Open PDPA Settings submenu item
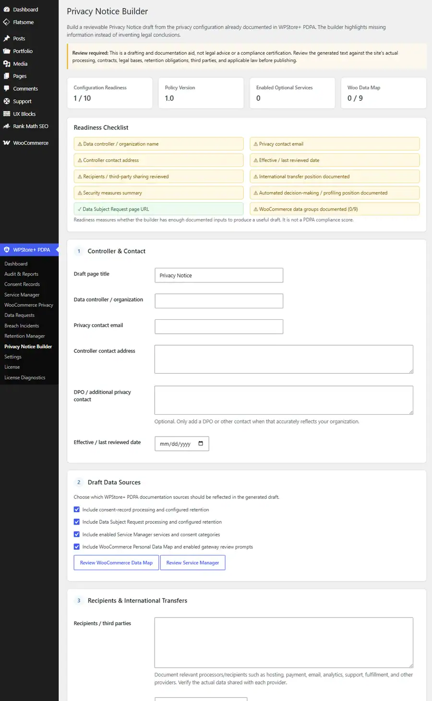Image resolution: width=432 pixels, height=701 pixels. (13, 357)
